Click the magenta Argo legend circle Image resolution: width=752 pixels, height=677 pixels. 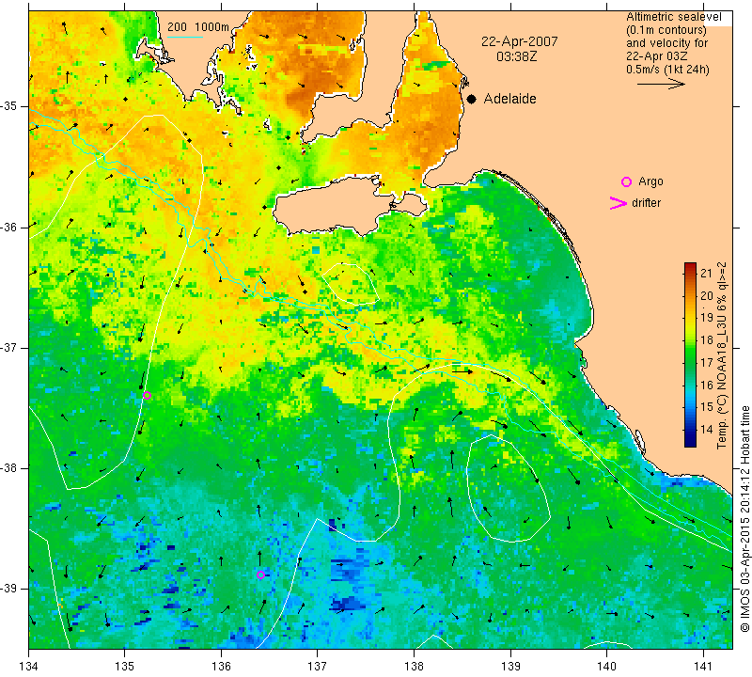[x=626, y=181]
